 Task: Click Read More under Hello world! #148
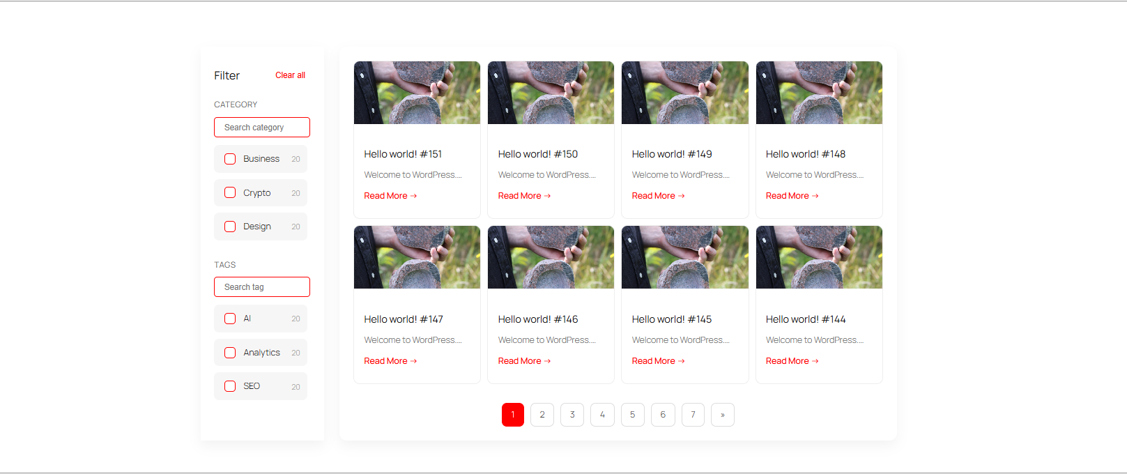pos(792,196)
